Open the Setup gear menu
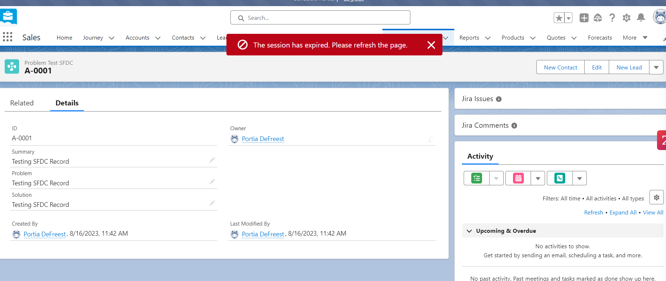666x281 pixels. tap(626, 18)
